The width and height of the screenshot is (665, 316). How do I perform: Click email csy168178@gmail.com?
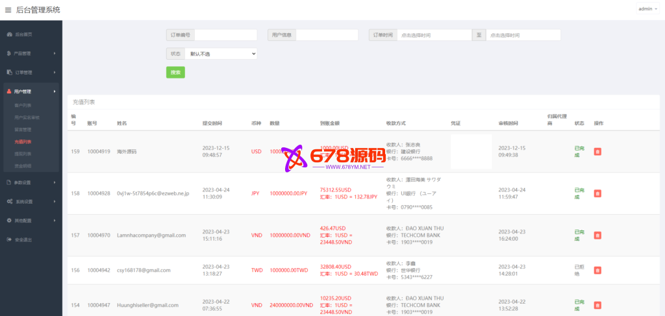click(x=144, y=270)
